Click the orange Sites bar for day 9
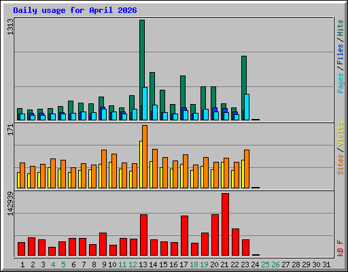The height and width of the screenshot is (272, 348). click(104, 169)
